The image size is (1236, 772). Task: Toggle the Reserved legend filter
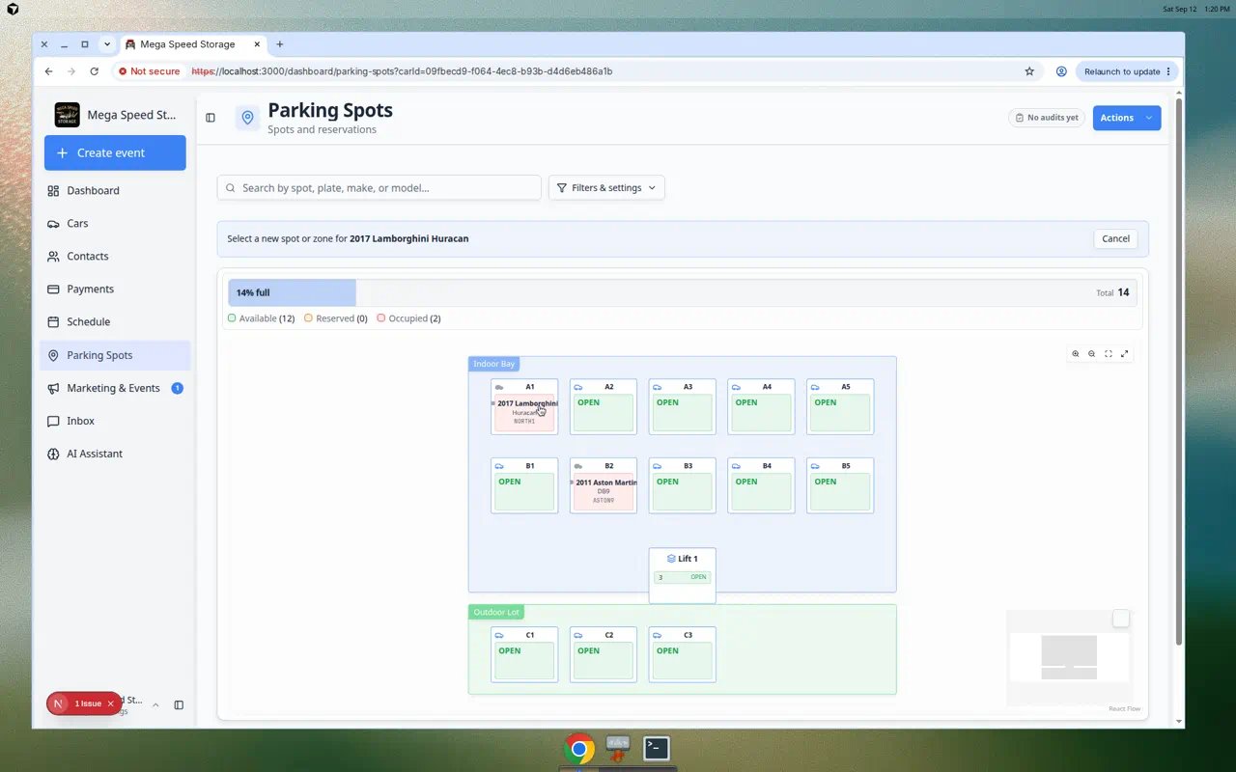[336, 318]
